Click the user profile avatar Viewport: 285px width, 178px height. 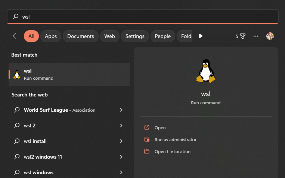point(270,36)
